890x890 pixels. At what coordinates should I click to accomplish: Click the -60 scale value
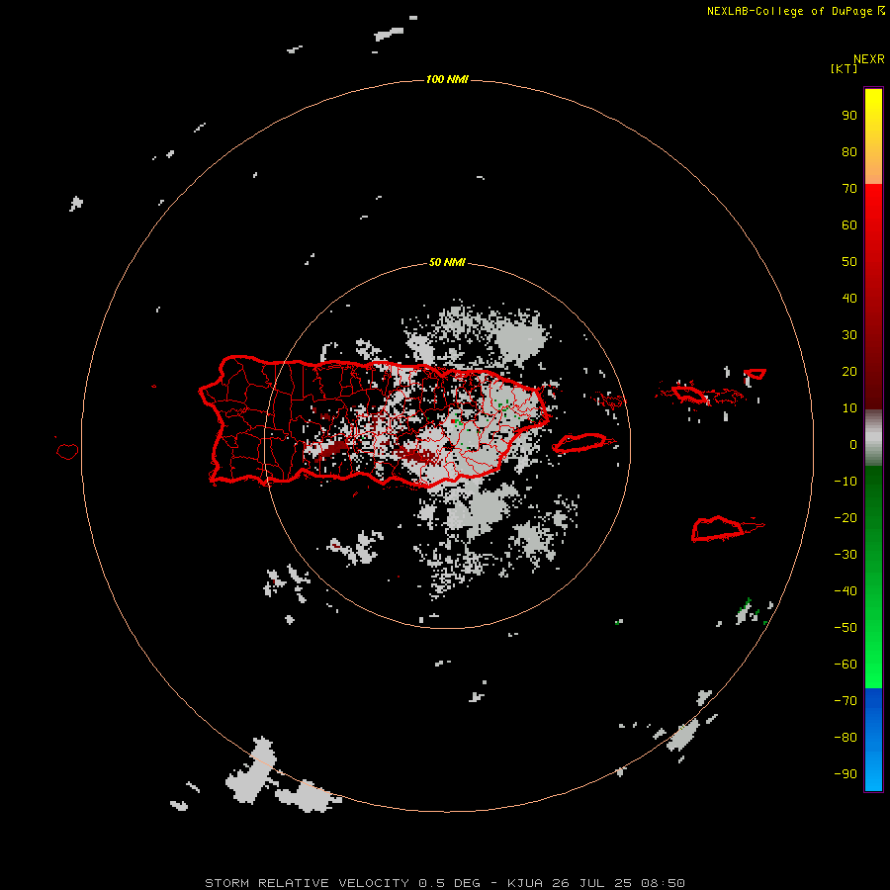pyautogui.click(x=845, y=665)
